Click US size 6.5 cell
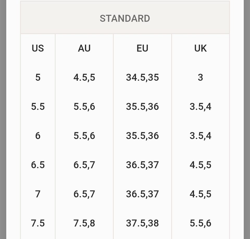 click(38, 165)
